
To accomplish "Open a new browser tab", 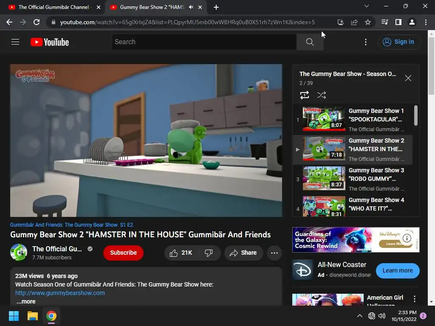I will (216, 7).
